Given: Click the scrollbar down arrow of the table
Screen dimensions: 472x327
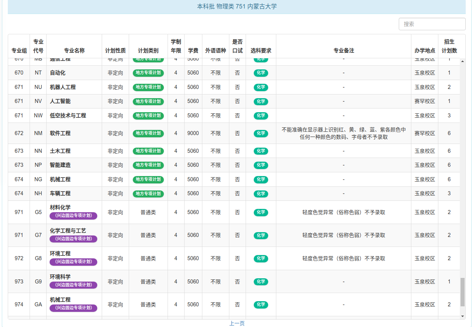Looking at the screenshot, I should (462, 316).
